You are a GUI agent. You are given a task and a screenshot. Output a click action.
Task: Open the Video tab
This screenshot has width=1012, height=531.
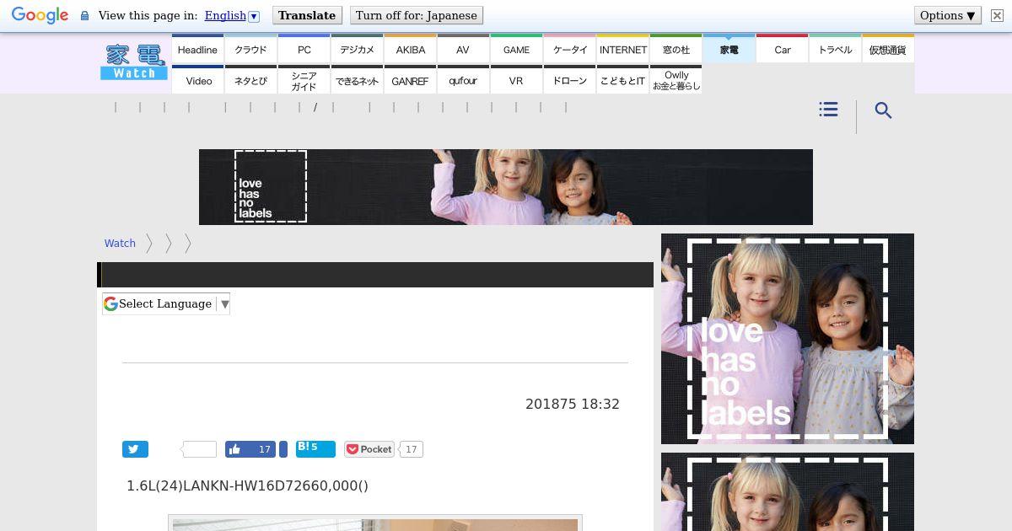tap(197, 80)
